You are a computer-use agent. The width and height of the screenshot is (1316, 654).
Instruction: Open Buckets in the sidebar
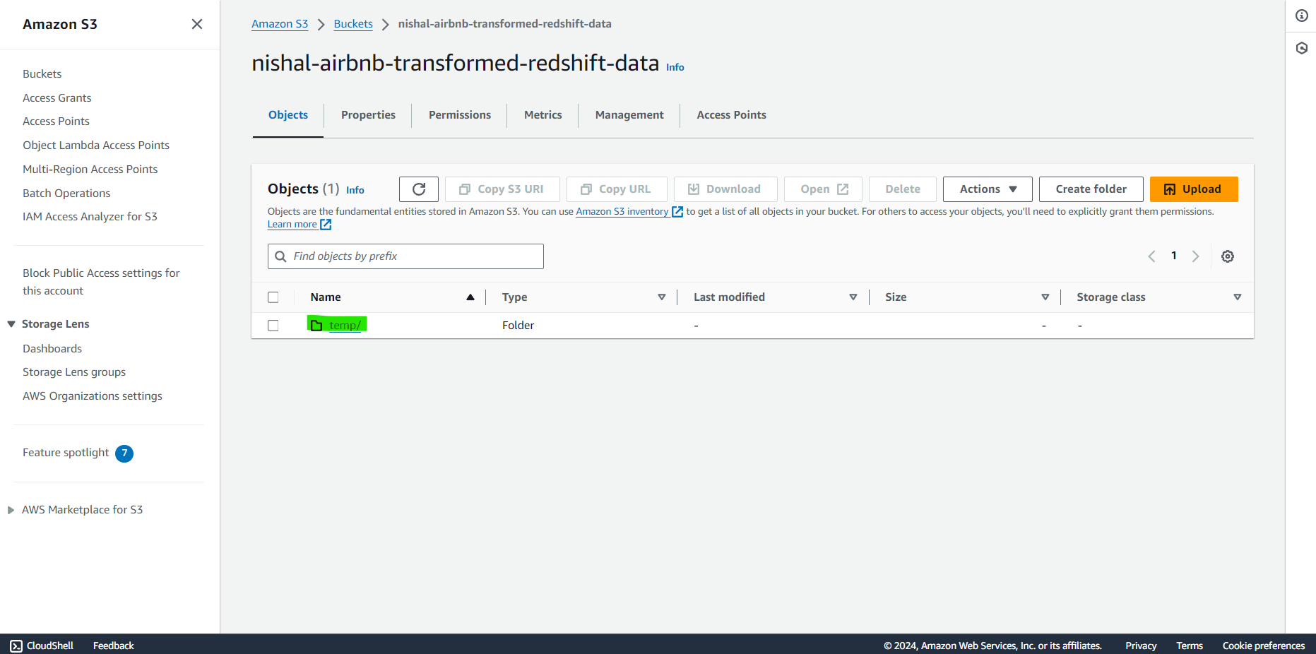(42, 74)
